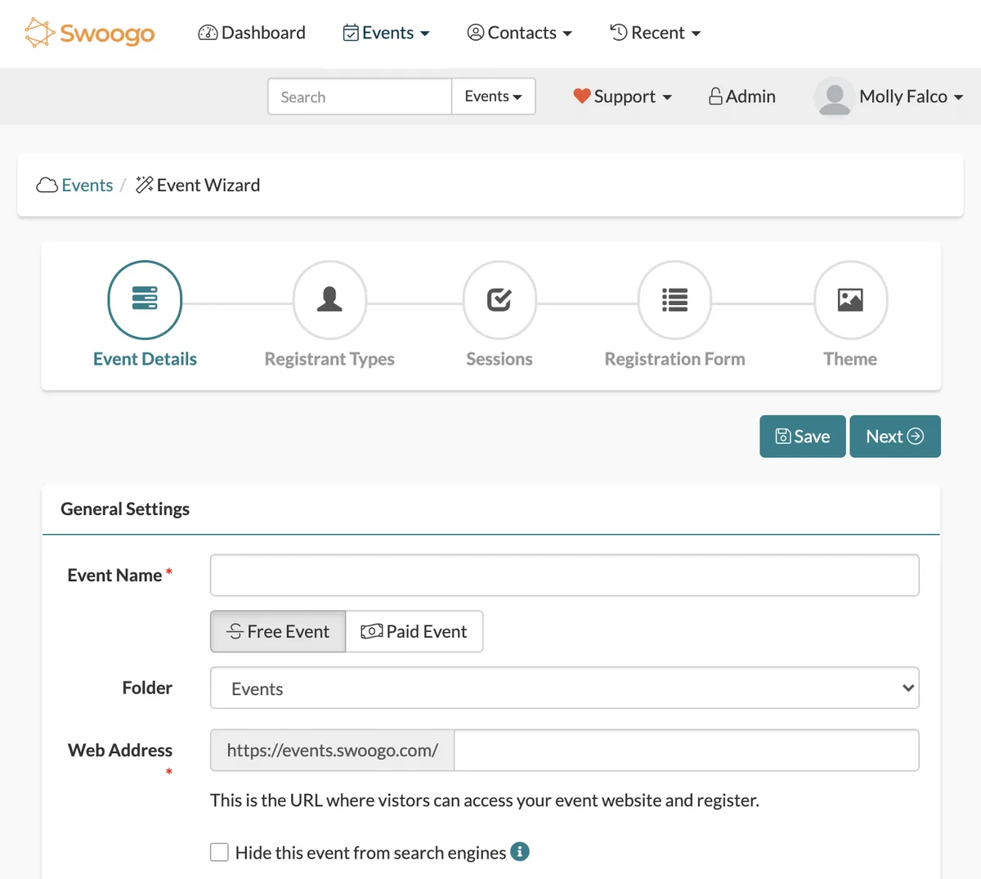Select the Registration Form list icon
Screen dimensions: 981x879
click(674, 299)
